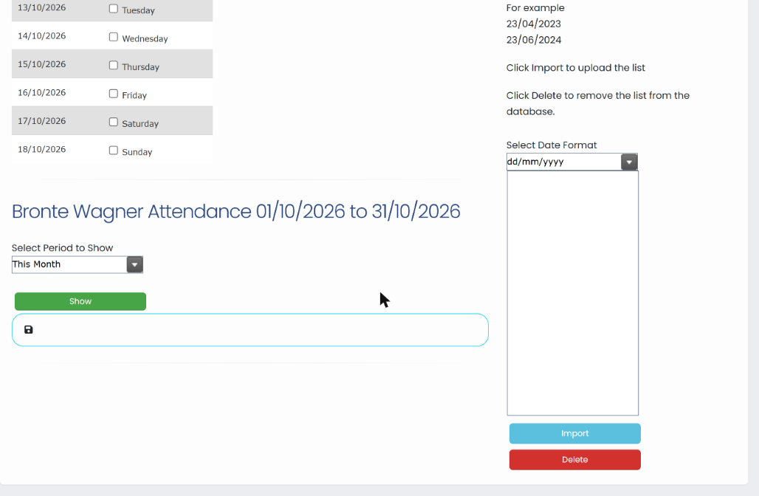Select the 16/10/2026 date cell

(x=41, y=92)
